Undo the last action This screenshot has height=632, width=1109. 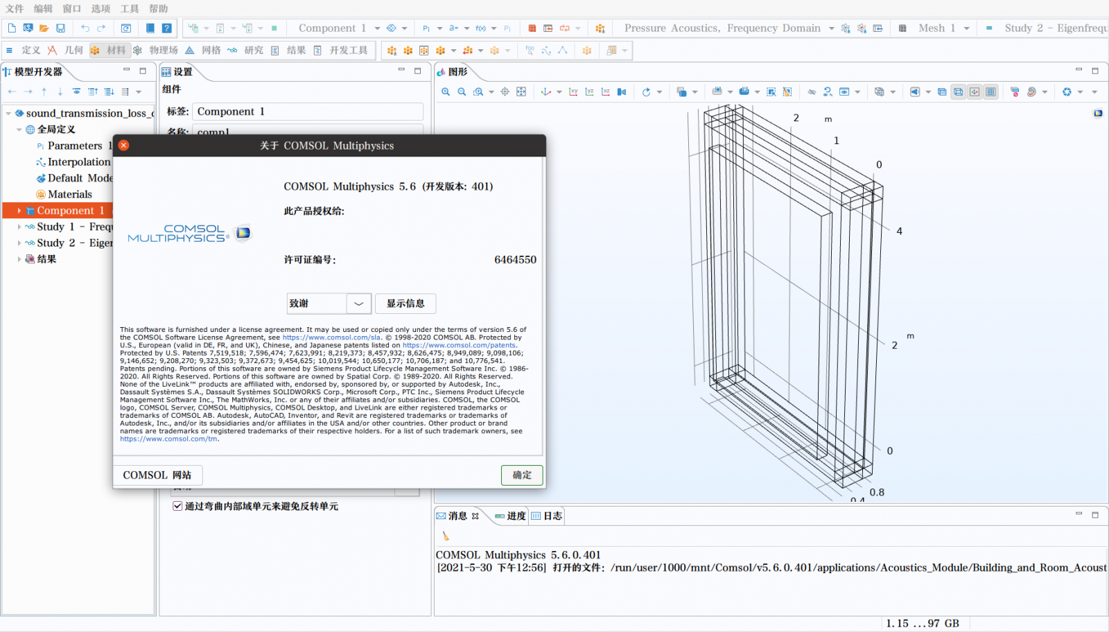(85, 28)
